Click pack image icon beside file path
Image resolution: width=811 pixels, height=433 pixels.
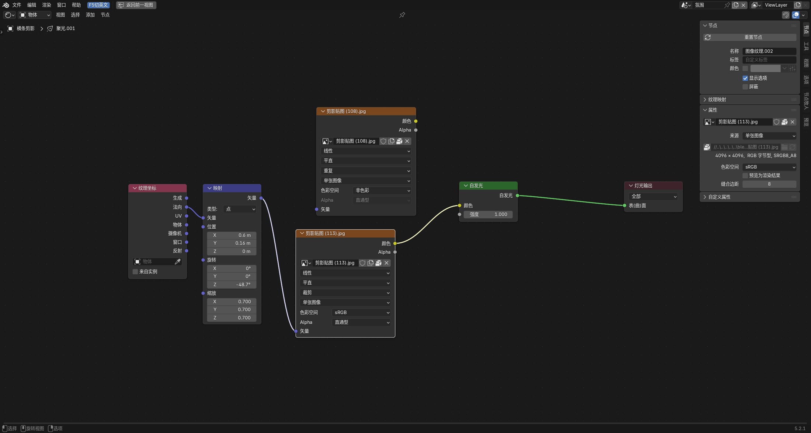pyautogui.click(x=707, y=147)
